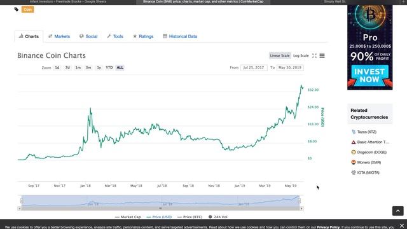Click the Tools tab wrench icon
This screenshot has height=229, width=407.
(x=109, y=36)
